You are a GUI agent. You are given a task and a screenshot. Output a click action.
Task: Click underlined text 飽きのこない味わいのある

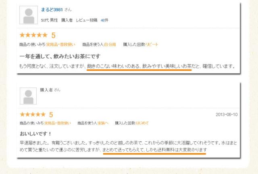point(113,66)
